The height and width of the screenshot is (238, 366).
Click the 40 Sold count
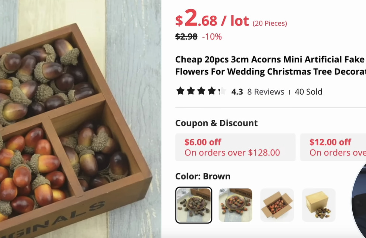pyautogui.click(x=308, y=92)
